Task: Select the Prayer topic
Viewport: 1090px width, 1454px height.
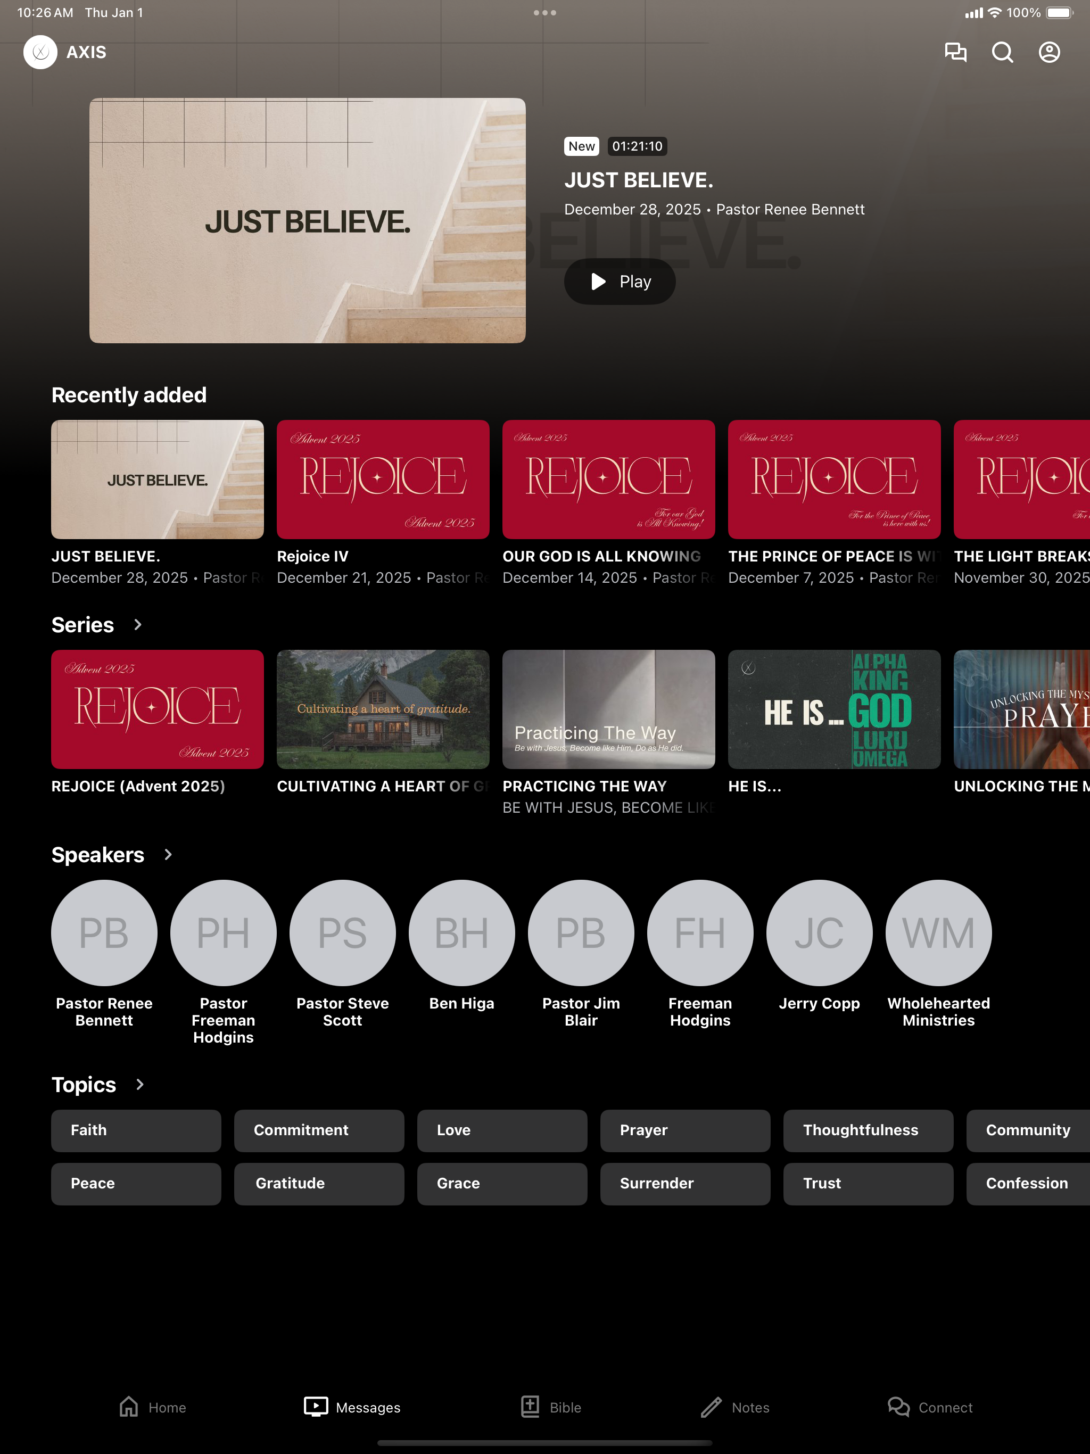Action: coord(685,1130)
